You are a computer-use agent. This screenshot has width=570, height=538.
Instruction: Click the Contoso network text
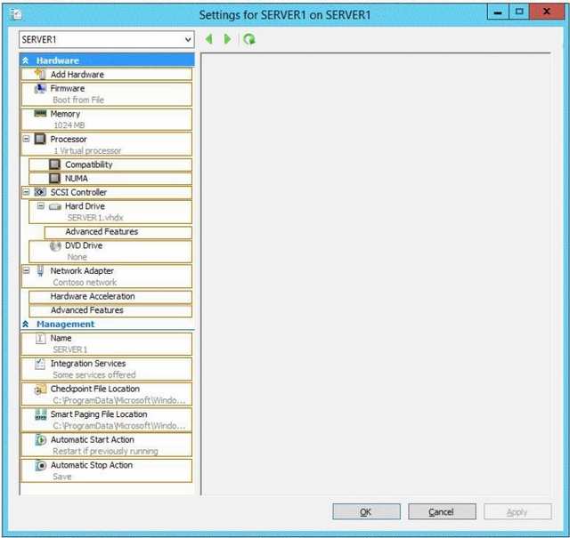click(85, 282)
